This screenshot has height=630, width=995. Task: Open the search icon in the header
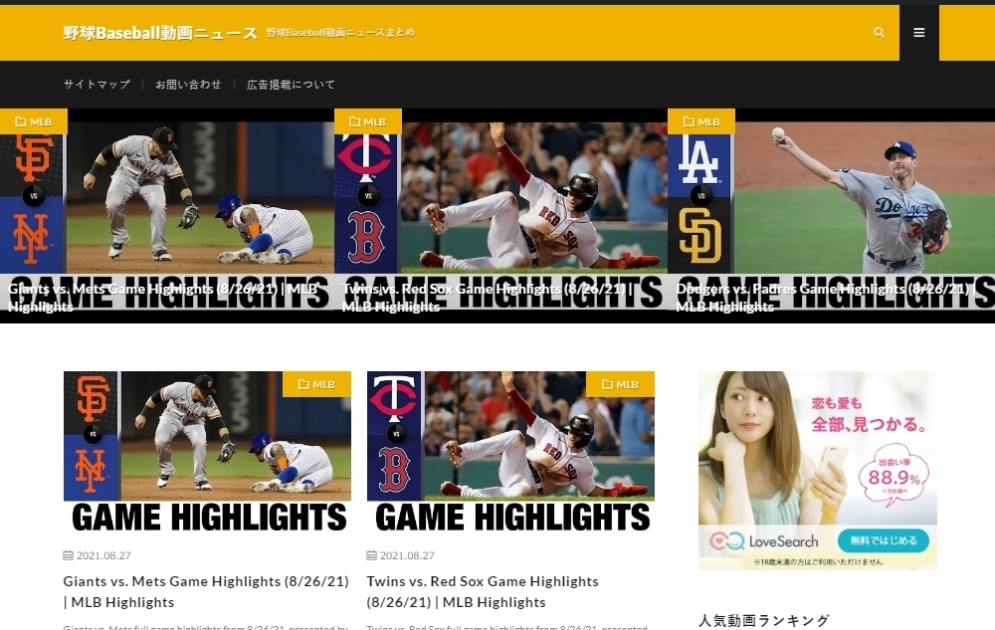click(x=879, y=33)
